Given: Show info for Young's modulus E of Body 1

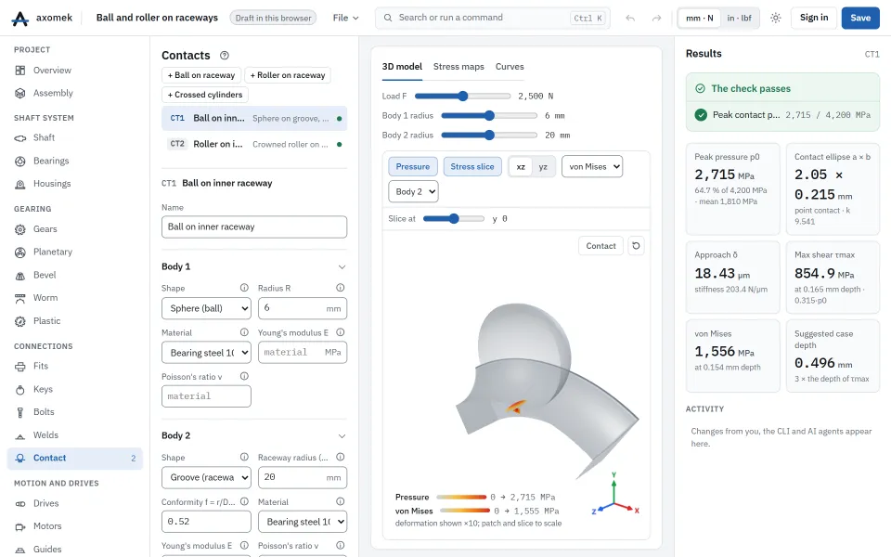Looking at the screenshot, I should (341, 332).
